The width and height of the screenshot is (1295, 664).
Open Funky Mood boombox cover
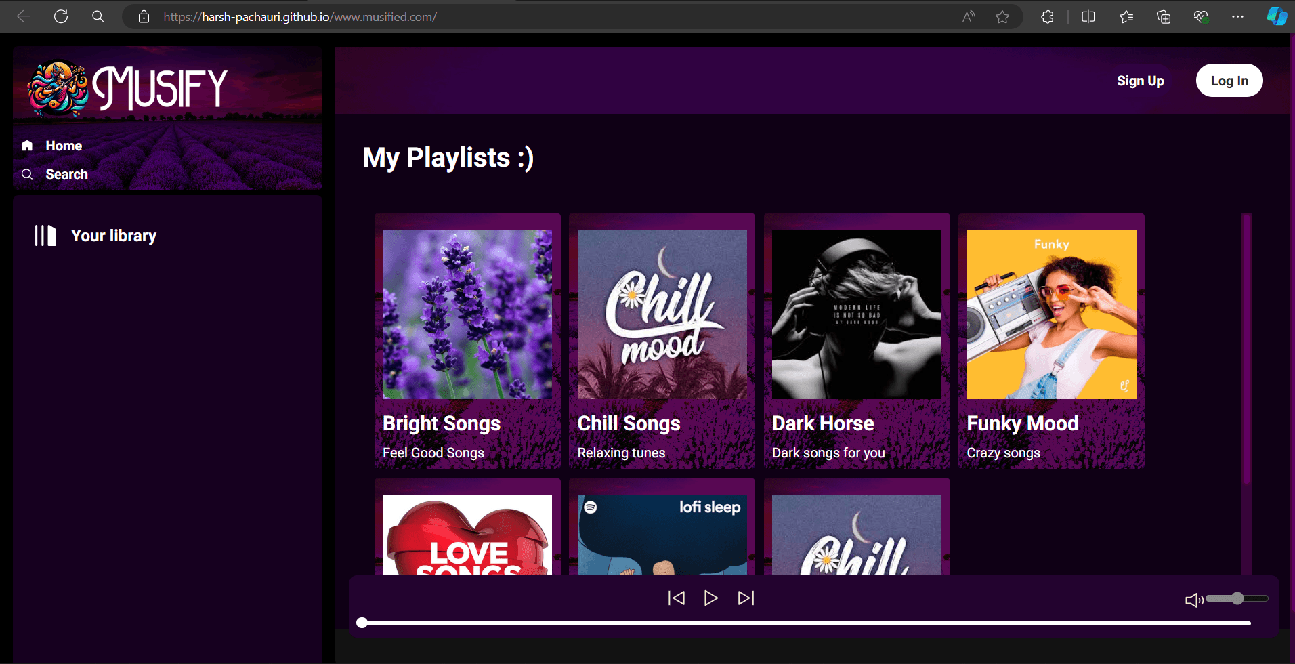(1052, 314)
